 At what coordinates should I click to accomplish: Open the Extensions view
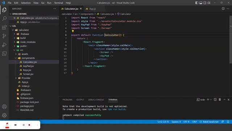[4, 27]
